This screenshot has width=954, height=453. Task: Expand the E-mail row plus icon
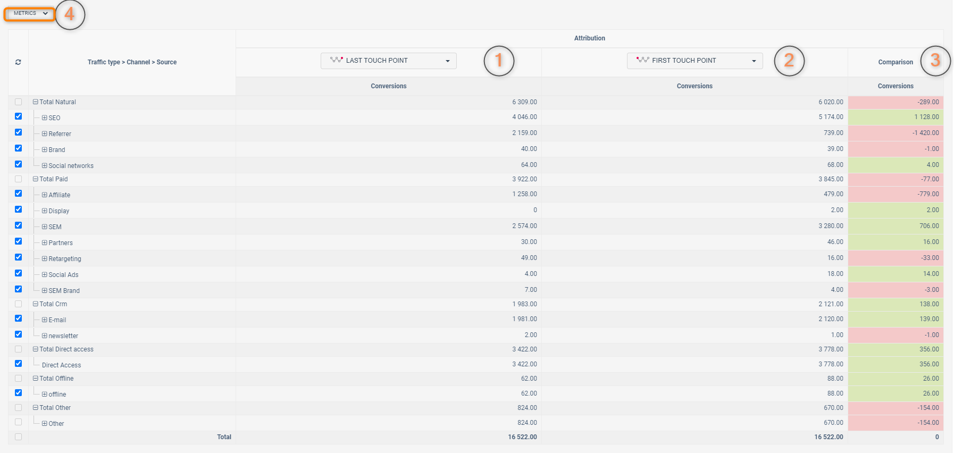click(x=45, y=320)
